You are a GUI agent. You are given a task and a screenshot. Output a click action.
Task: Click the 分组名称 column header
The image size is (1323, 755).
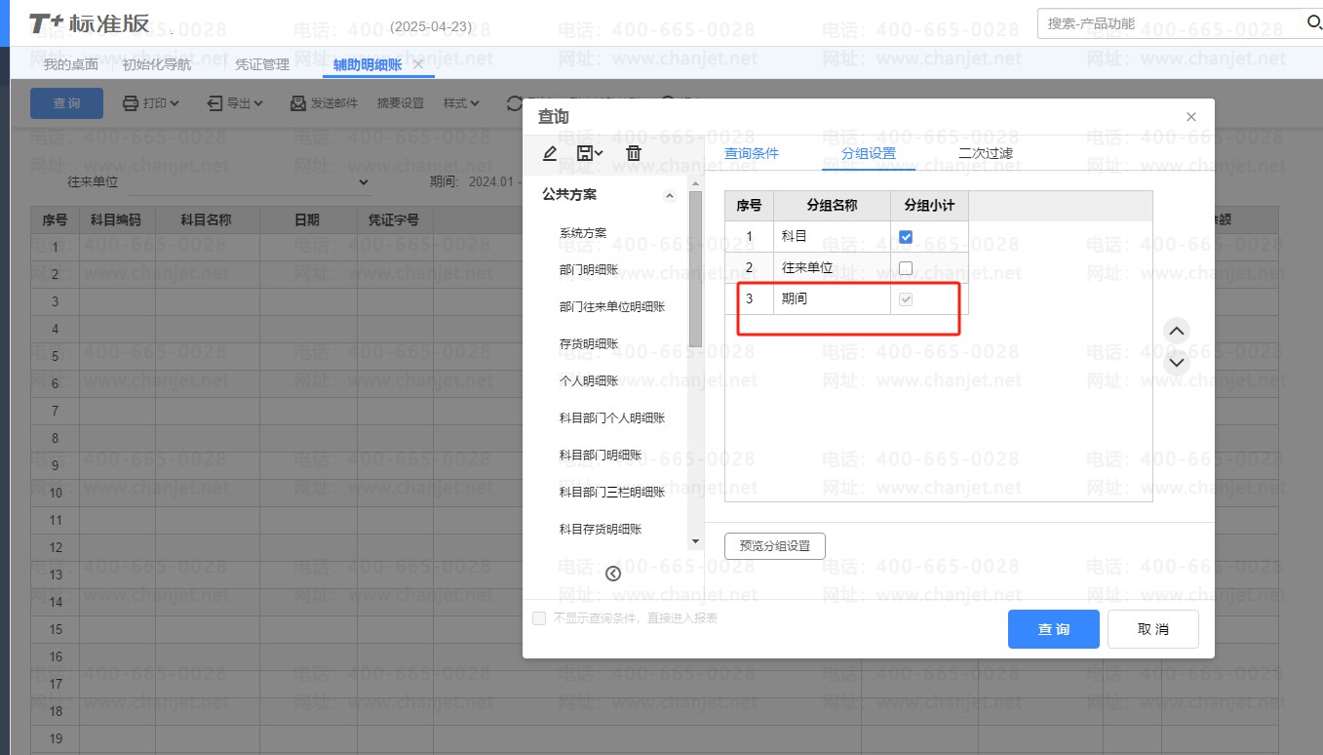832,206
